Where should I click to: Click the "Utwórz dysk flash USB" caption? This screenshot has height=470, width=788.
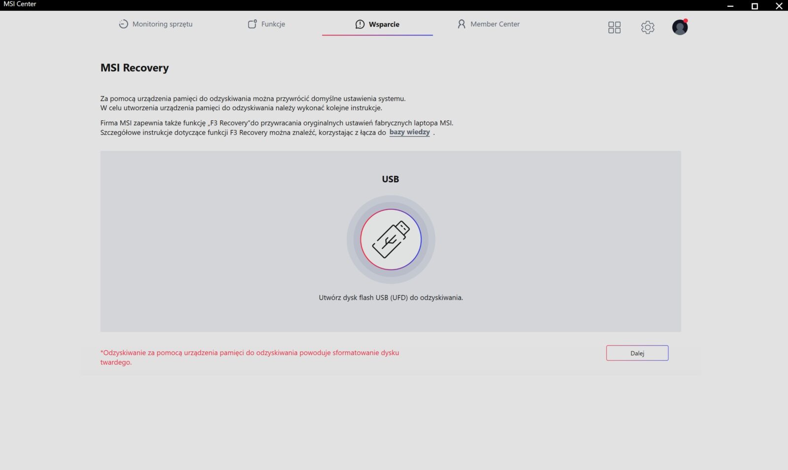click(x=391, y=298)
